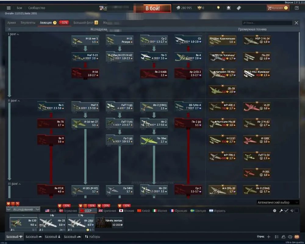
Task: Add a squad member with plus icon
Action: [269, 237]
